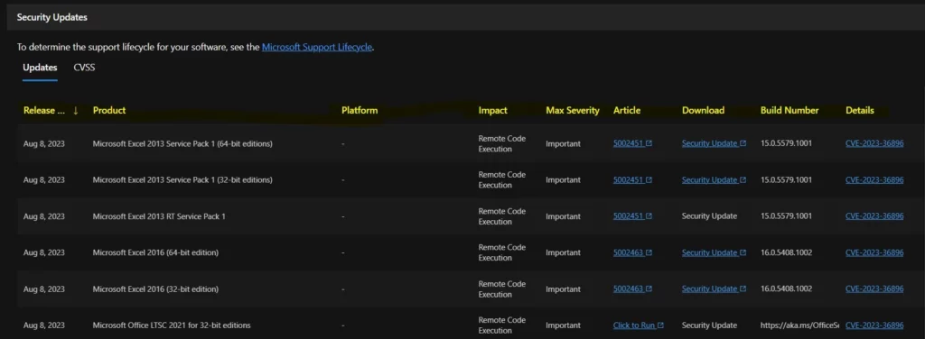The height and width of the screenshot is (339, 925).
Task: Click "Important" severity in Excel 2016 64-bit row
Action: (563, 252)
